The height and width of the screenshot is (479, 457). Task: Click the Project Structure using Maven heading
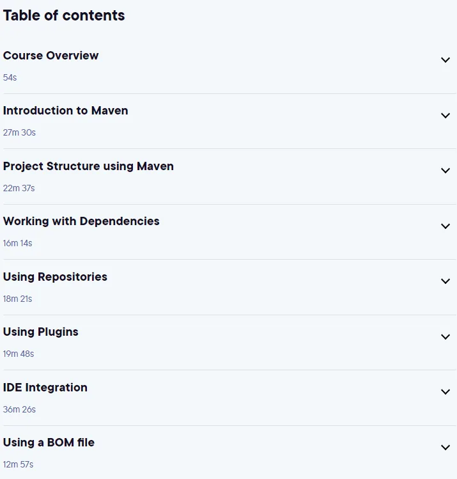(x=88, y=166)
